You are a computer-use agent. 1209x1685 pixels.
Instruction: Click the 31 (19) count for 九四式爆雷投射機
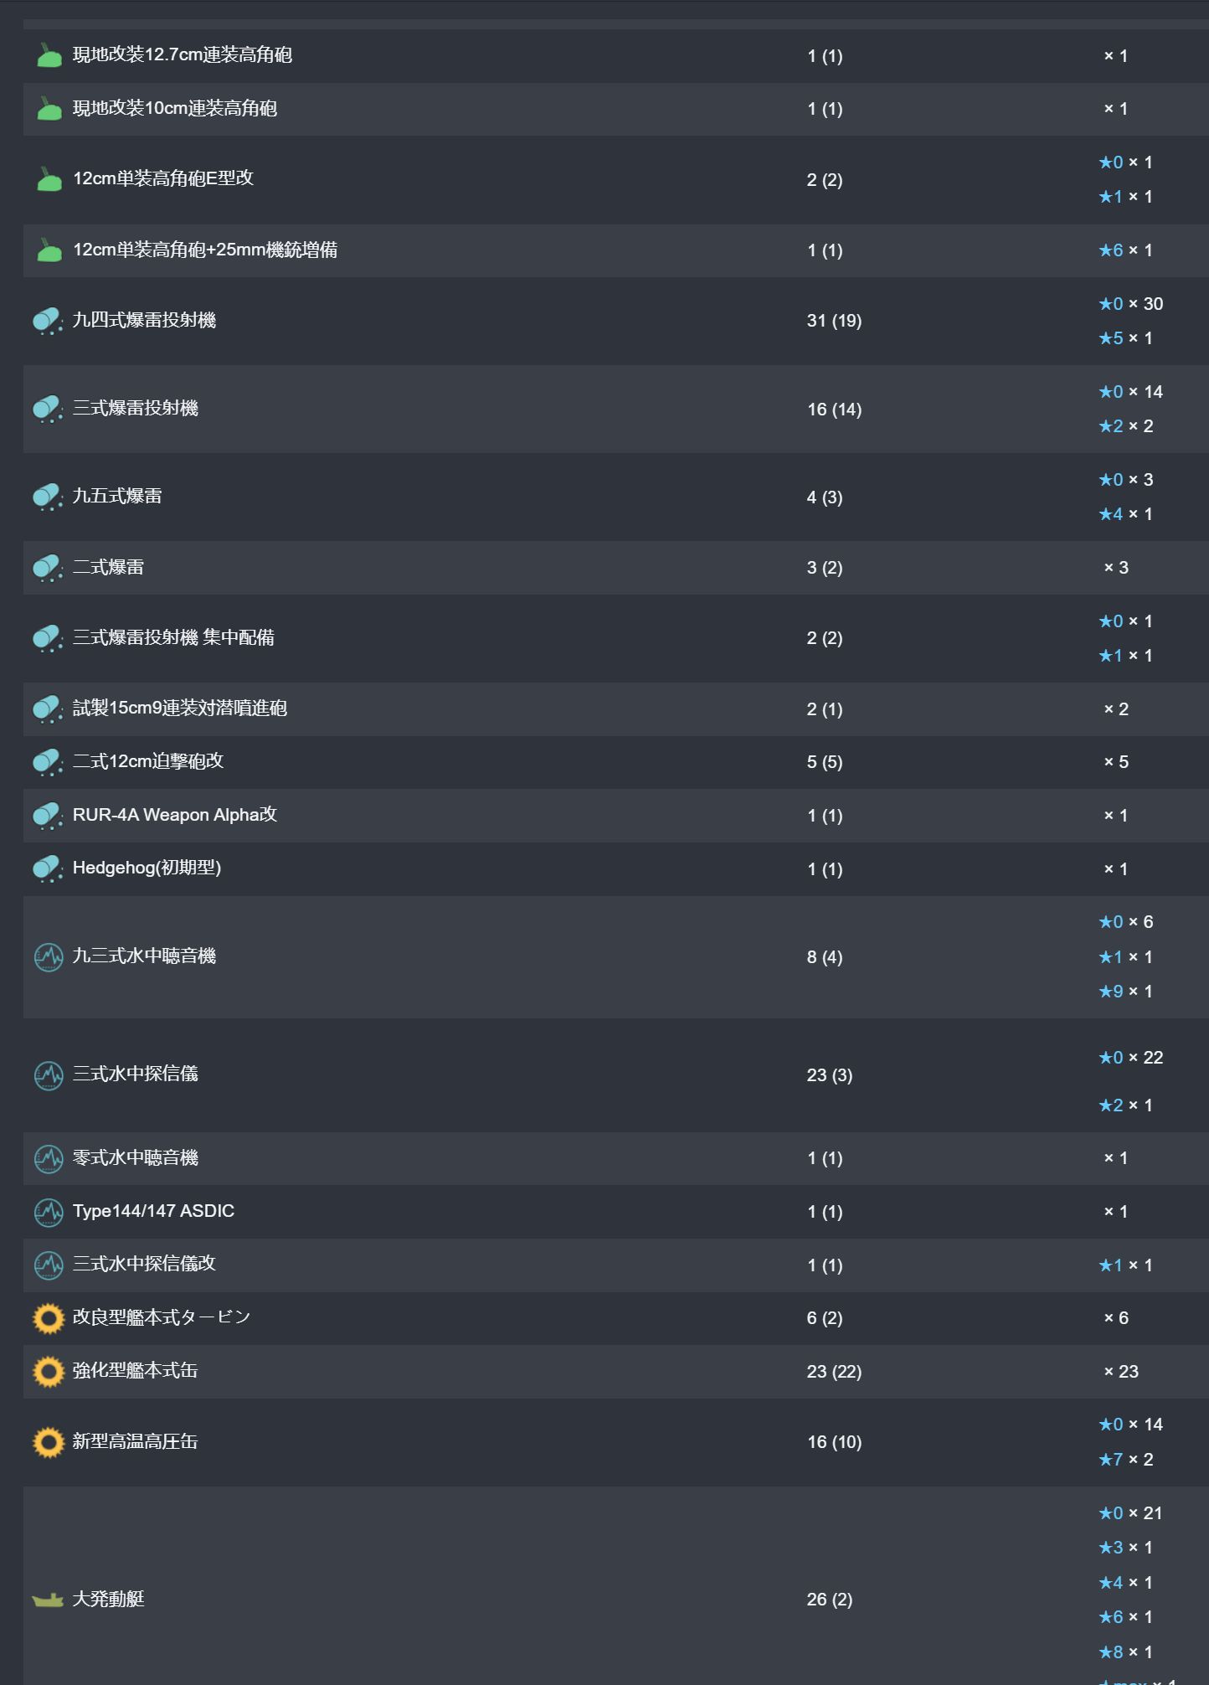coord(834,321)
